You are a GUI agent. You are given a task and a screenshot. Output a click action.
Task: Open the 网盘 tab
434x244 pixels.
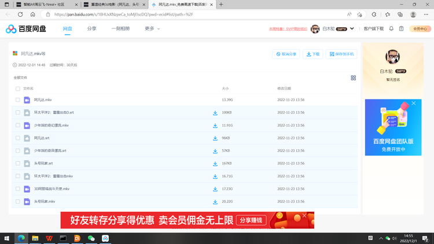pyautogui.click(x=67, y=28)
